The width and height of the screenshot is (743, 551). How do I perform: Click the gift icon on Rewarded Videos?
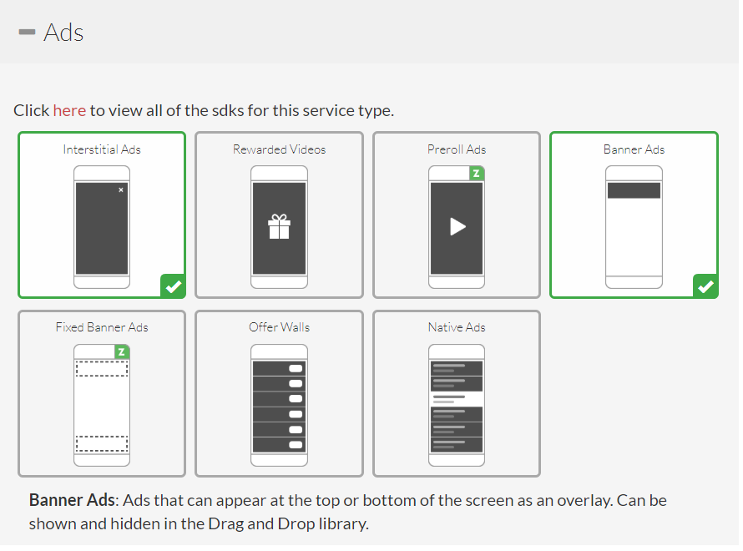pos(279,225)
